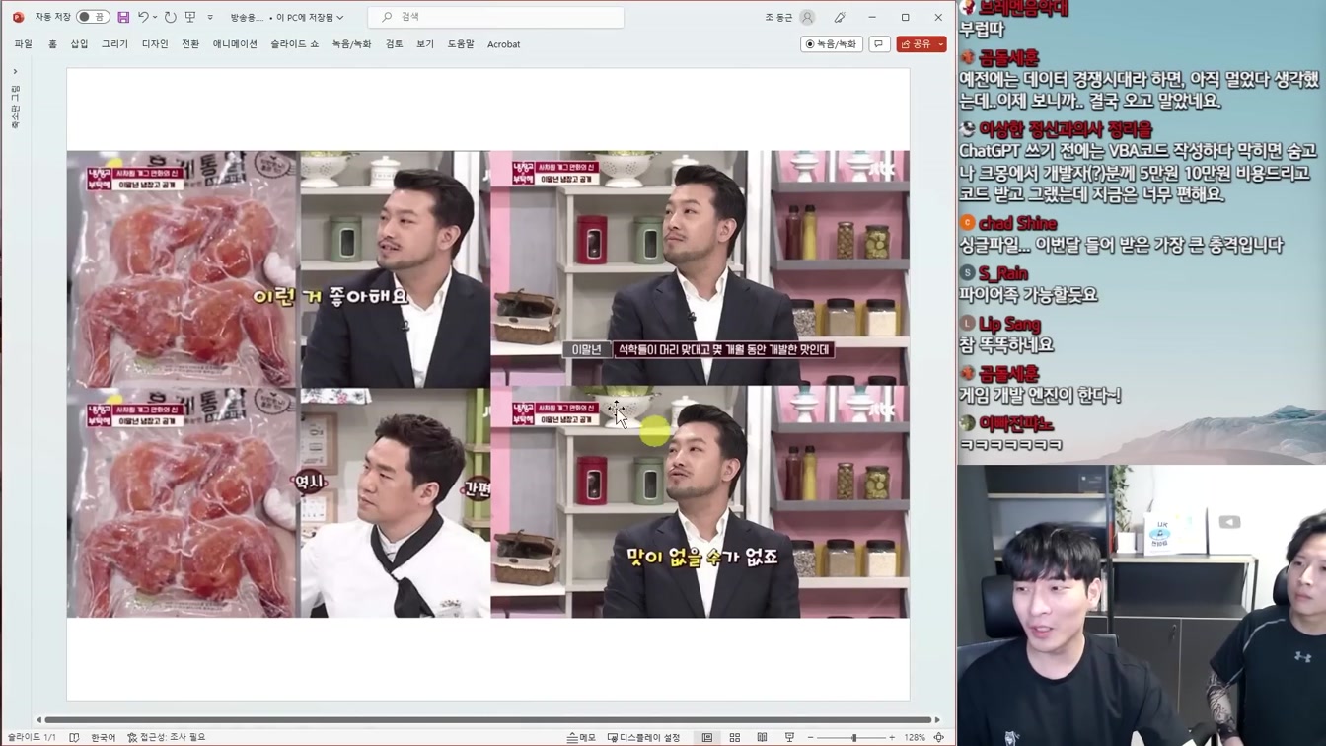Click the zoom in plus icon
The width and height of the screenshot is (1326, 746).
(892, 737)
